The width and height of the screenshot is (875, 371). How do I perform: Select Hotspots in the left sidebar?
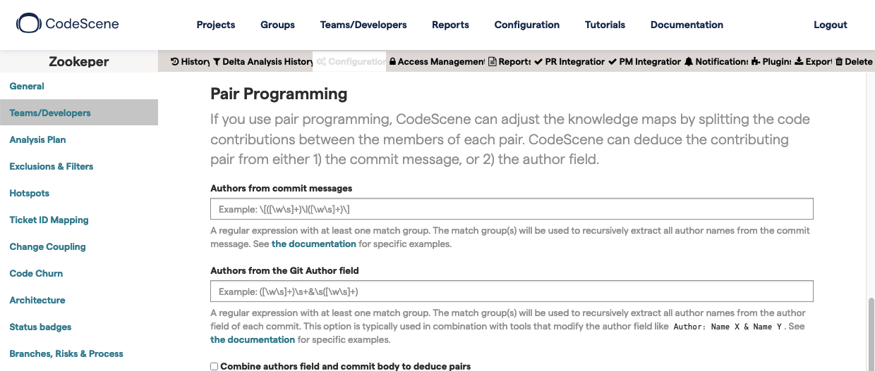pyautogui.click(x=30, y=193)
